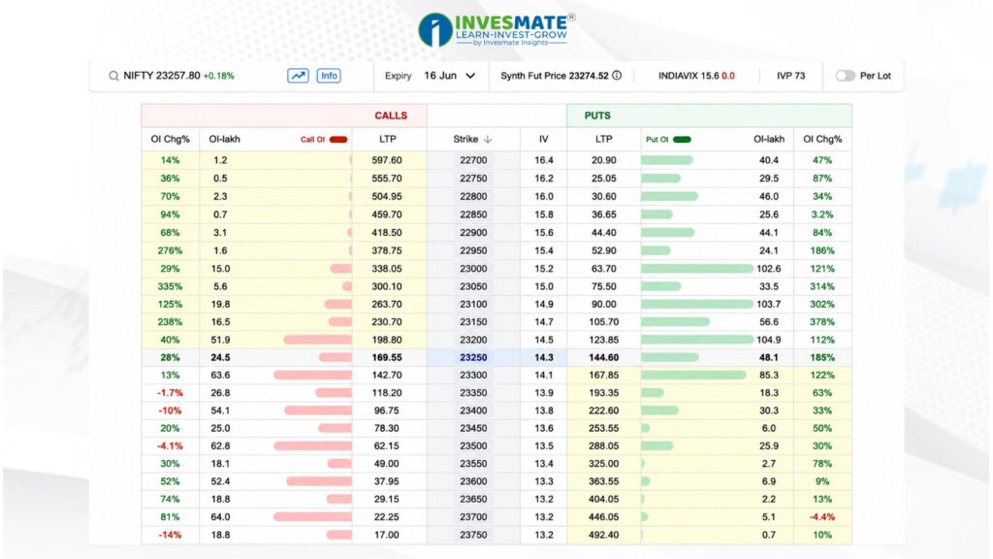Click the chevron next to 16 Jun
Viewport: 993px width, 559px height.
pyautogui.click(x=470, y=76)
